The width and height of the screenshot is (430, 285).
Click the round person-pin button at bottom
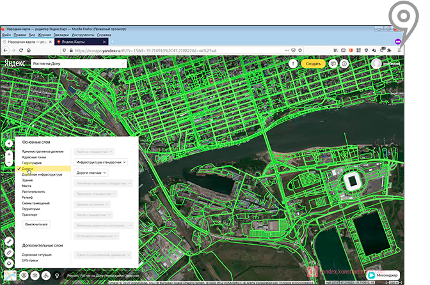[24, 275]
